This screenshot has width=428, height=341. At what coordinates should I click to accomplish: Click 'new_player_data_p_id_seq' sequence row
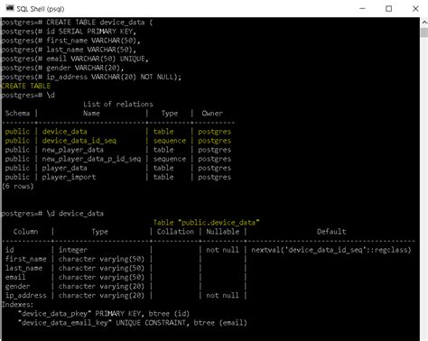click(x=91, y=159)
